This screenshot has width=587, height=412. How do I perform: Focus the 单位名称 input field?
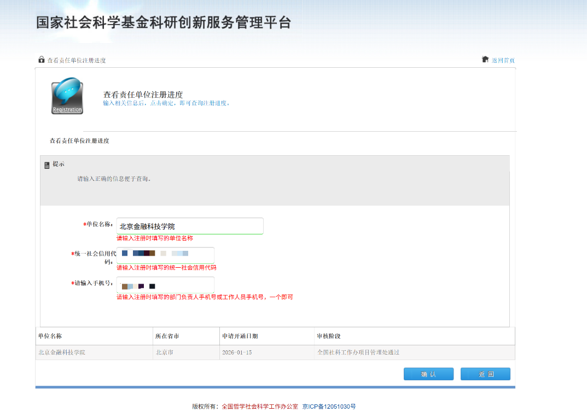click(x=189, y=226)
